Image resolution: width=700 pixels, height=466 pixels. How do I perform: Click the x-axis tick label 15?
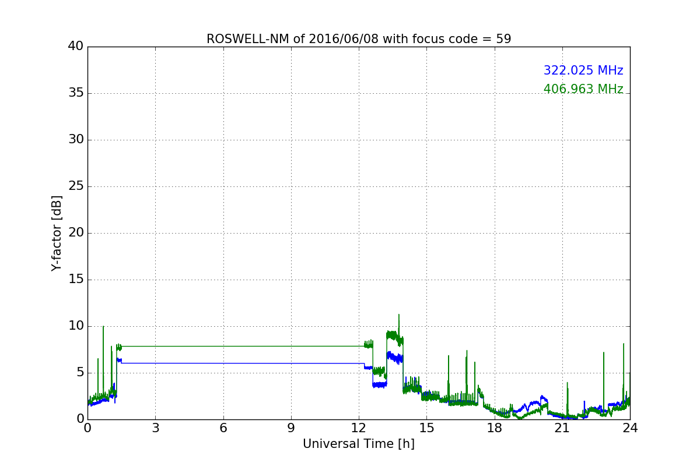(x=426, y=428)
